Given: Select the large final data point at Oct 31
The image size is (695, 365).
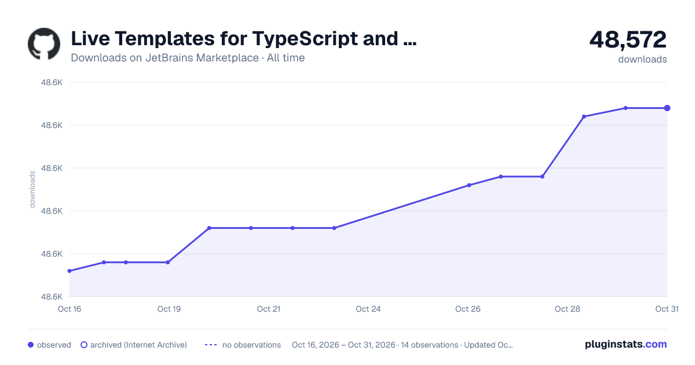Looking at the screenshot, I should tap(667, 108).
